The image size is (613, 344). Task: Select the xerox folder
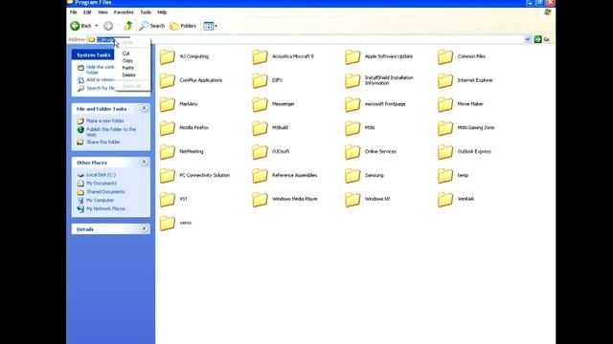click(175, 223)
